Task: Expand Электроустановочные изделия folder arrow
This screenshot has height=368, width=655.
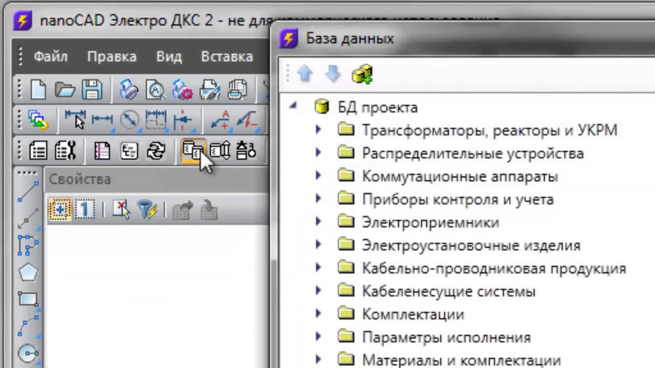Action: pyautogui.click(x=318, y=245)
